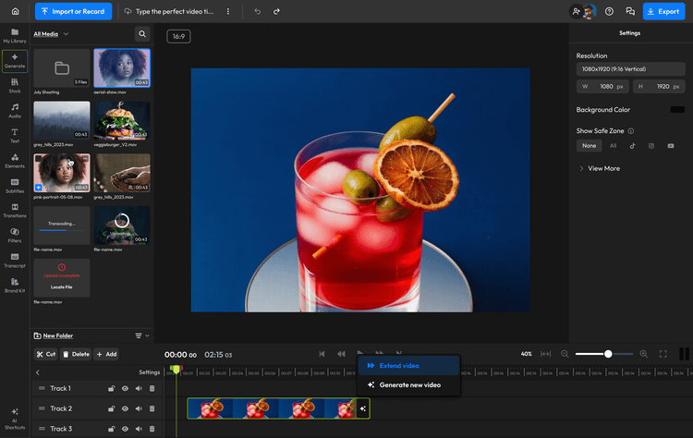Click the help question mark icon
Viewport: 693px width, 438px height.
(609, 12)
